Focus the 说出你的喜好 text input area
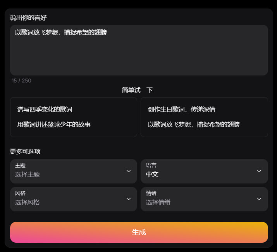The width and height of the screenshot is (277, 252). coord(139,54)
